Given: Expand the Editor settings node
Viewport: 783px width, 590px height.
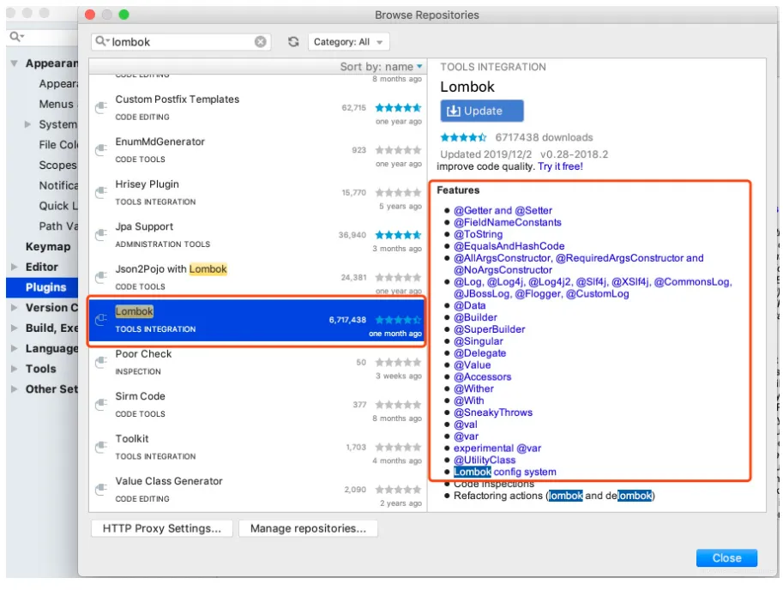Looking at the screenshot, I should tap(14, 267).
